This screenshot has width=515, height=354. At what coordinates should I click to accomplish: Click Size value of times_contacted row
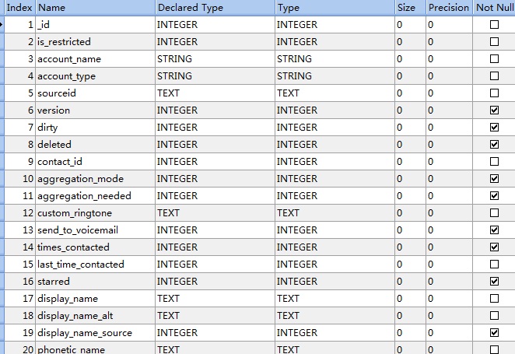pos(410,247)
